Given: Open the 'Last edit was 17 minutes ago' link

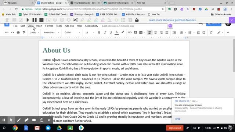Looking at the screenshot, I should 118,26.
